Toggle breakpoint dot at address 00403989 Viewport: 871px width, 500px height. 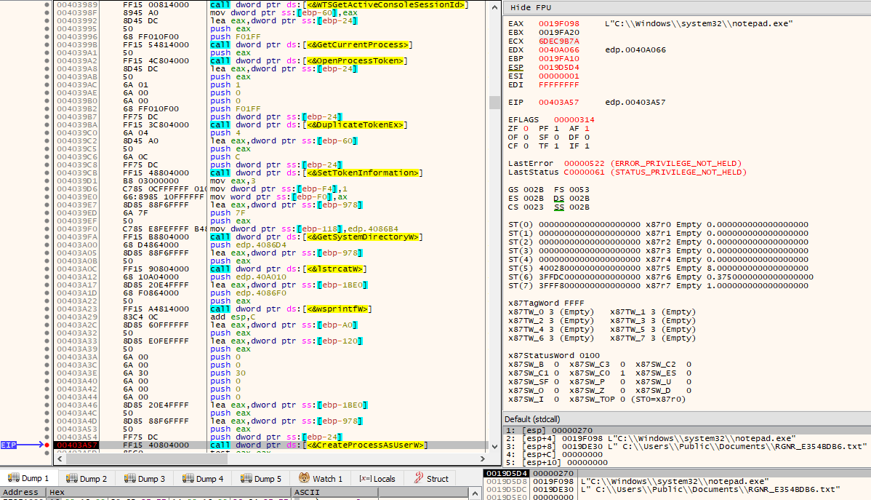47,4
